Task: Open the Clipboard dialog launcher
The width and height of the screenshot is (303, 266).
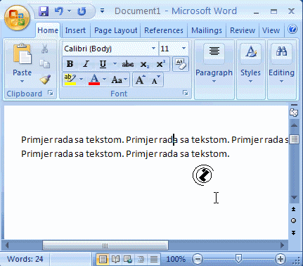Action: point(51,93)
